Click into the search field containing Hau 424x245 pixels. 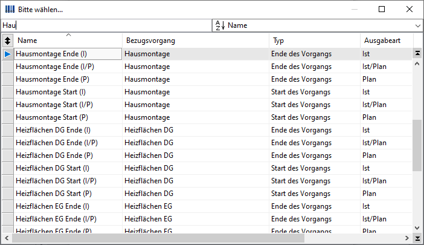pos(106,25)
